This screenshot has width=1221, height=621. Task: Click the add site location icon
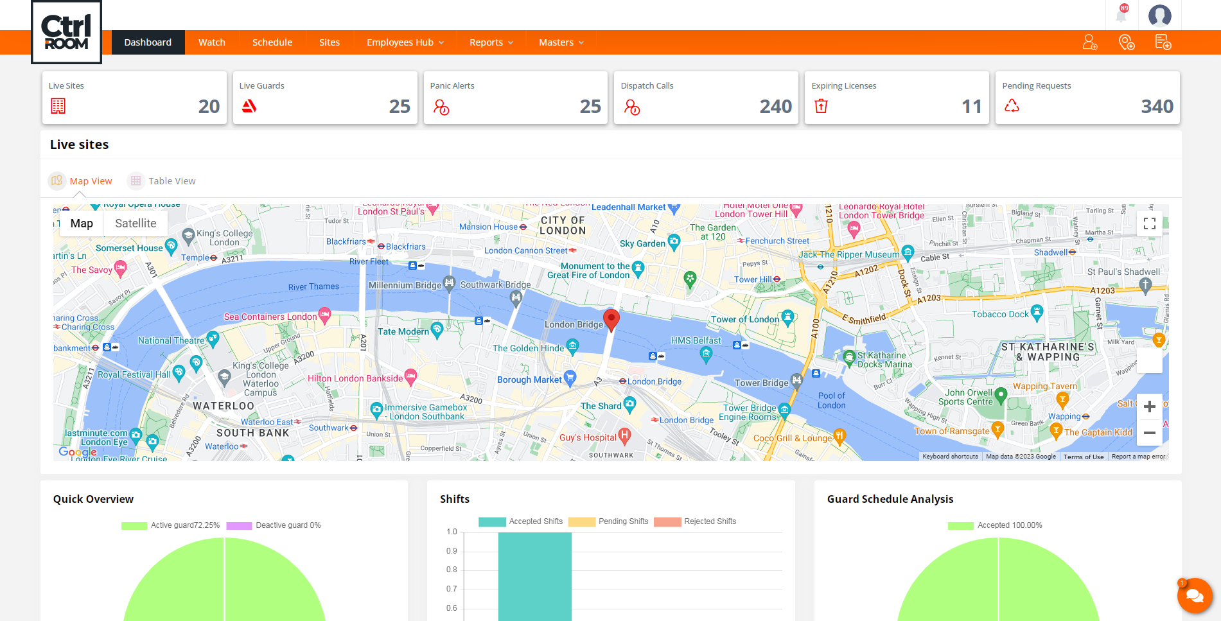click(1127, 42)
